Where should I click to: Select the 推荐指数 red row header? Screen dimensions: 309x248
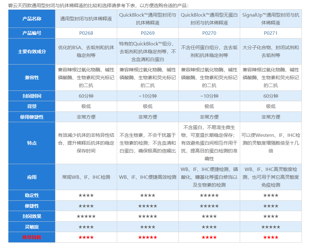tap(31, 237)
